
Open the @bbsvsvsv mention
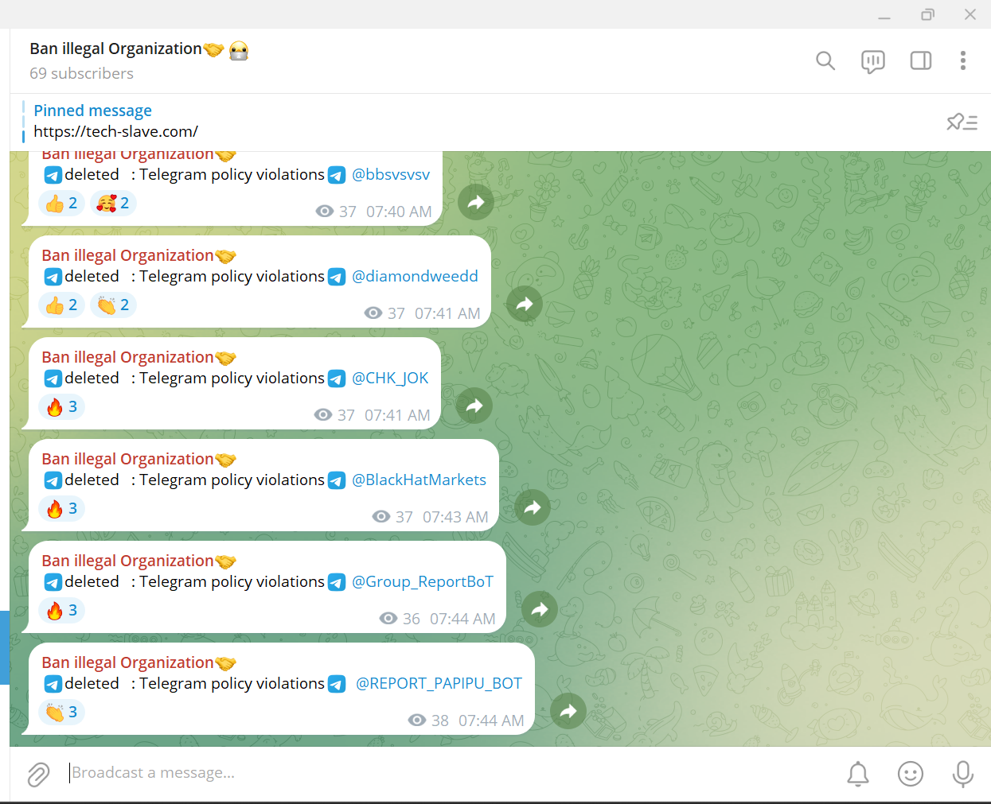391,174
